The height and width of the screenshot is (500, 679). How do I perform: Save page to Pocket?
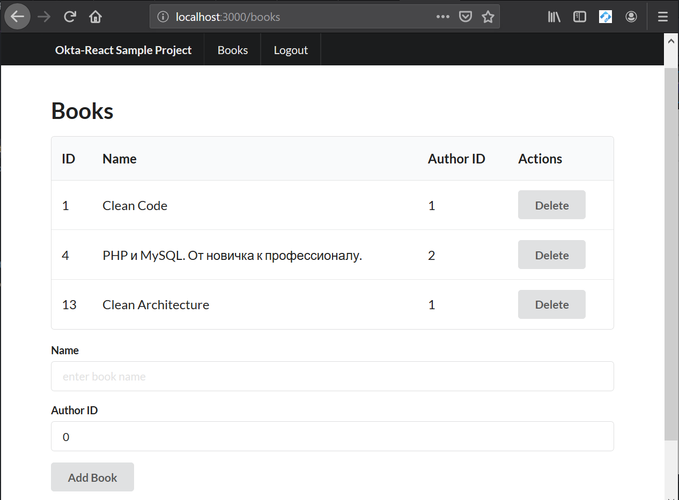pyautogui.click(x=465, y=17)
